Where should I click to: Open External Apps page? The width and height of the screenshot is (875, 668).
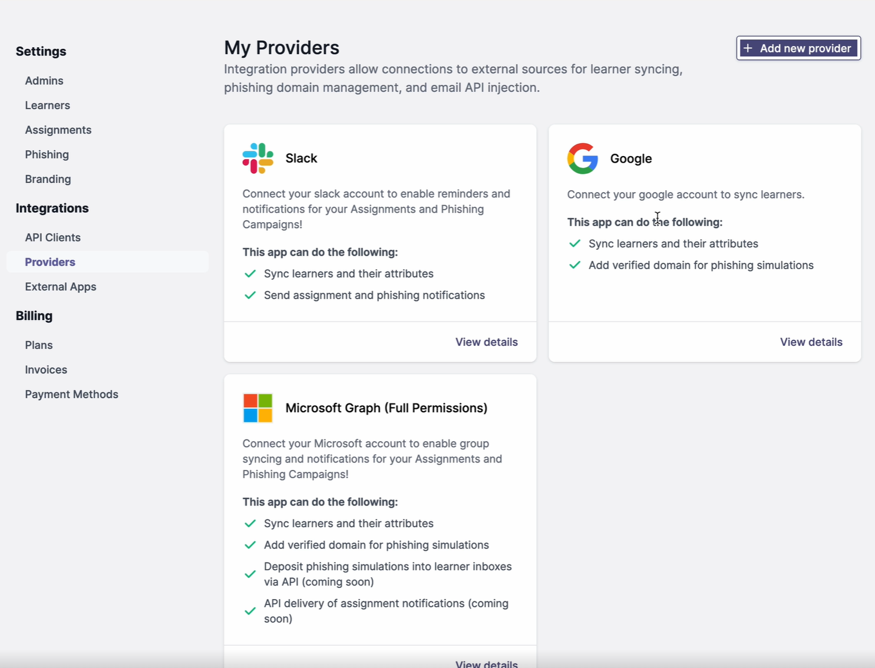point(61,287)
